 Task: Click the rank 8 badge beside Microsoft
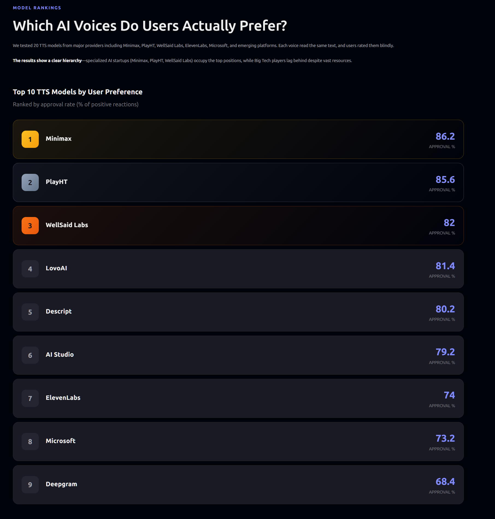pyautogui.click(x=30, y=441)
